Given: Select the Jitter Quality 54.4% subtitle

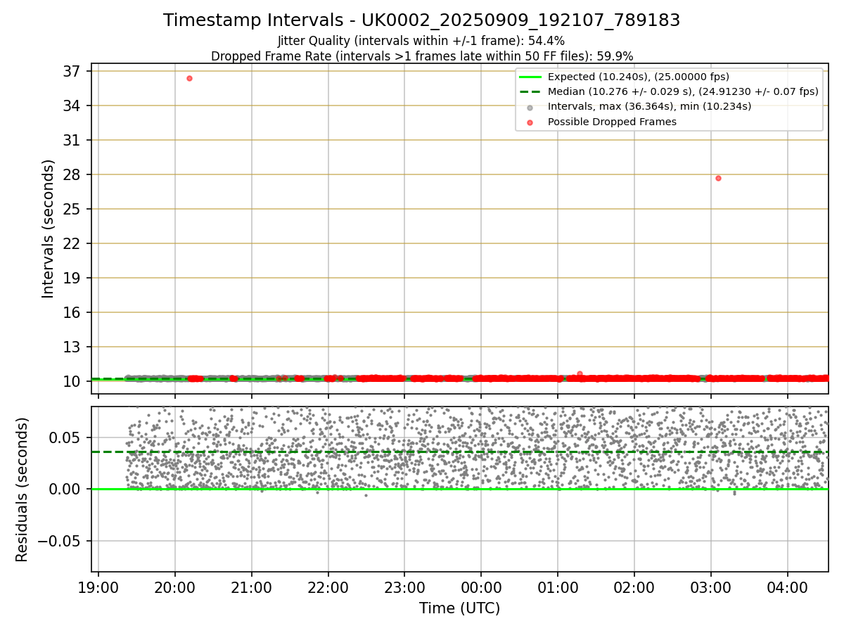Looking at the screenshot, I should (x=421, y=41).
